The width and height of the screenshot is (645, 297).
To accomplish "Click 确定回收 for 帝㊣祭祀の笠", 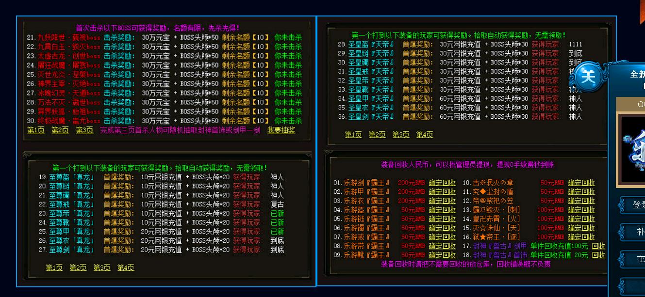I will 581,201.
